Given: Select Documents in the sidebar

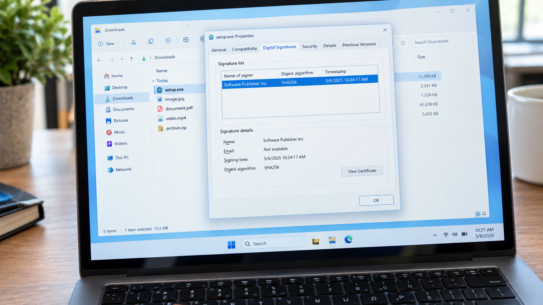Looking at the screenshot, I should [x=120, y=109].
